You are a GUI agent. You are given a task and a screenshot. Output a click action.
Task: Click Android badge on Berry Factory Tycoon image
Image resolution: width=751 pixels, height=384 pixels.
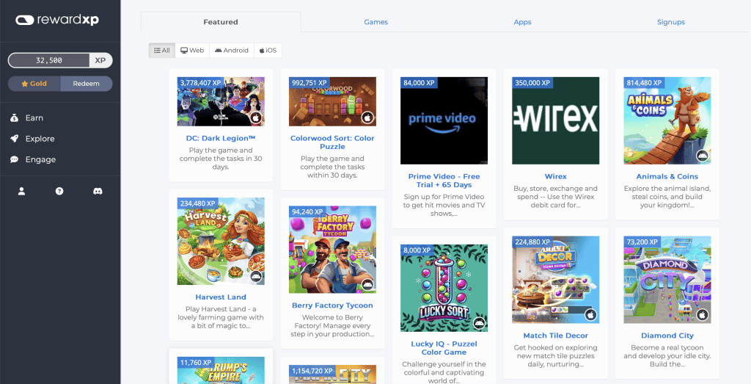tap(367, 284)
